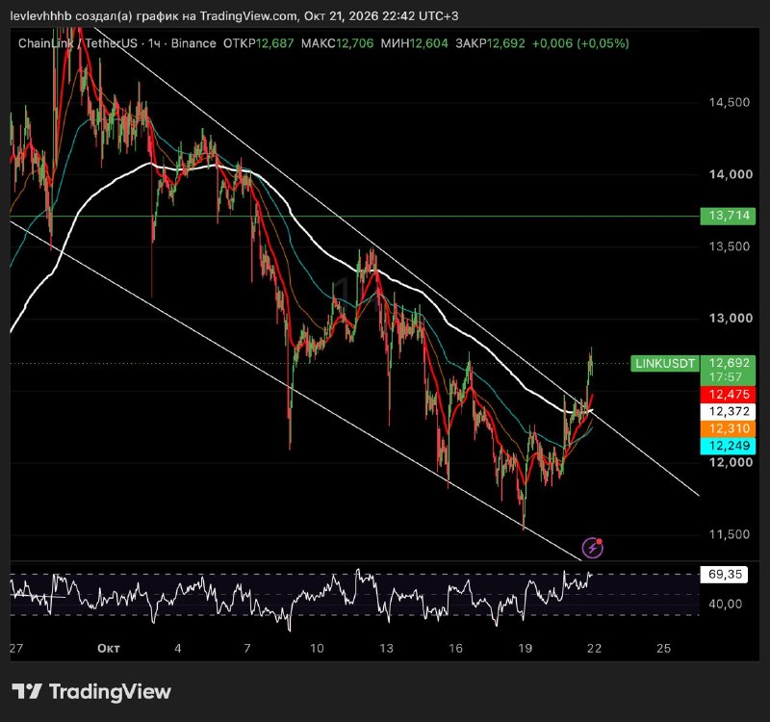Click the 14,500 price scale label
770x722 pixels.
click(730, 102)
